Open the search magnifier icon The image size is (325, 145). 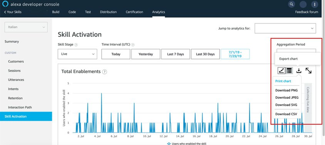[x=291, y=4]
